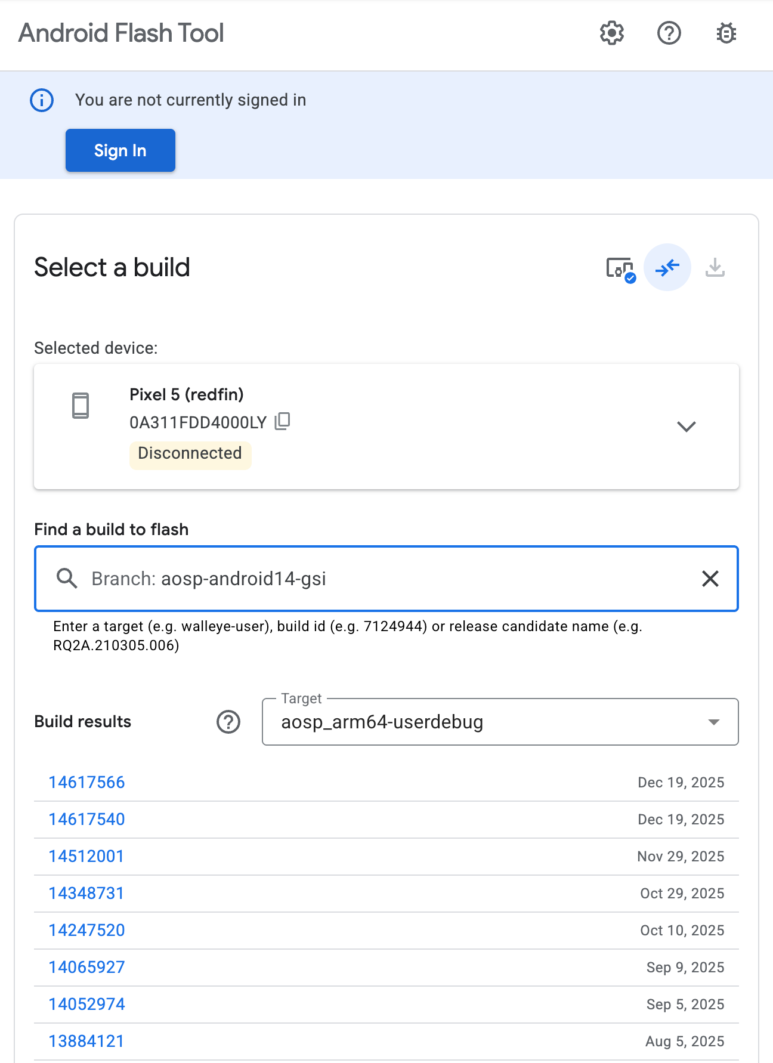Screen dimensions: 773x1063
Task: Copy the device serial number 0A311FDD4000LY
Action: pyautogui.click(x=282, y=422)
